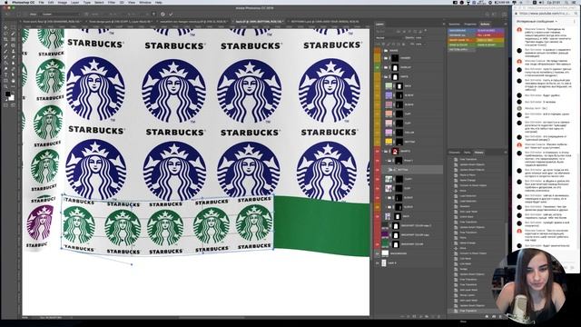
Task: Select the Hand tool
Action: pyautogui.click(x=13, y=81)
